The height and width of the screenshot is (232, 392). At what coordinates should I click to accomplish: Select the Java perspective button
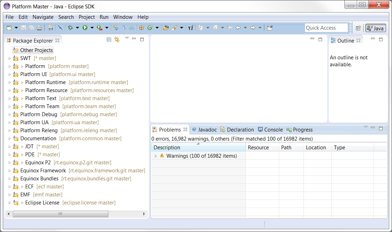(x=376, y=28)
